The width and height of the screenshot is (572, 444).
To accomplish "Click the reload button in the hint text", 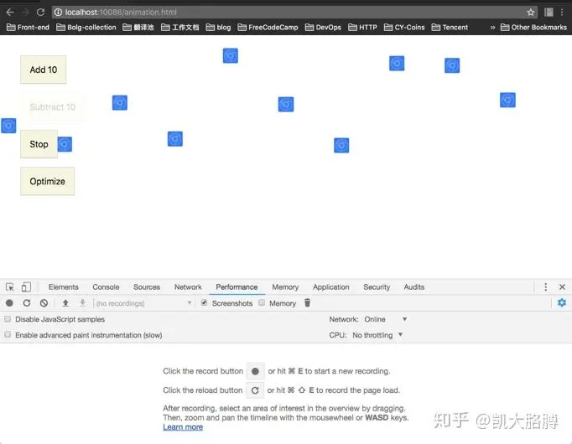I will tap(255, 390).
